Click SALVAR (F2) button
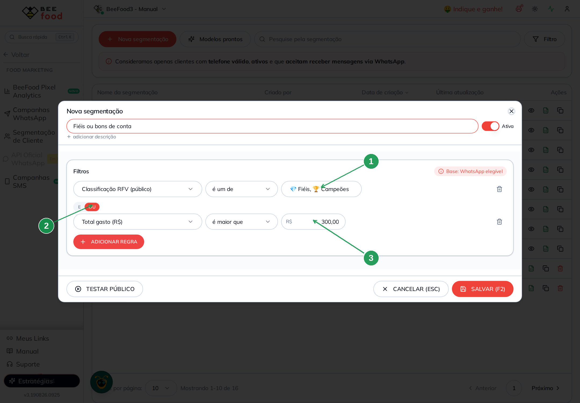Image resolution: width=580 pixels, height=403 pixels. 483,289
